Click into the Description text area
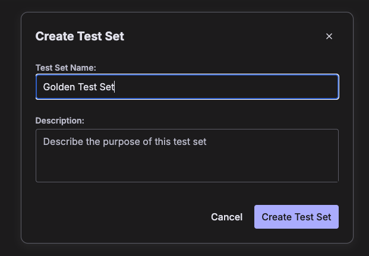The height and width of the screenshot is (256, 369). point(187,156)
